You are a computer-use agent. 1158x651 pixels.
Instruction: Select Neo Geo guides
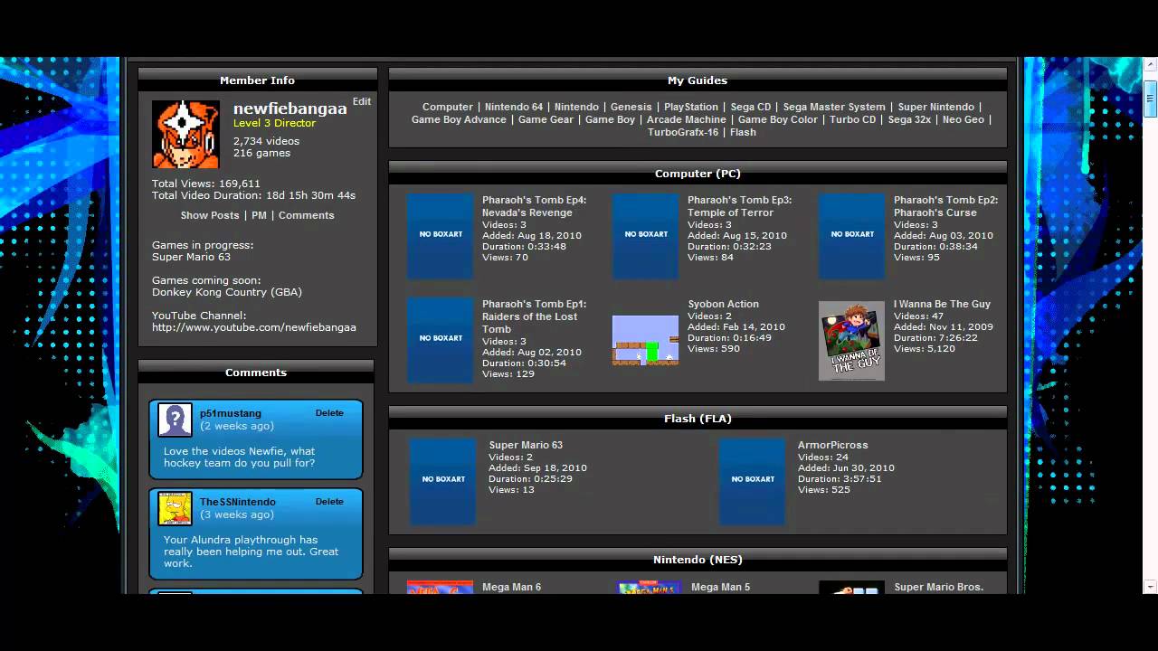tap(963, 119)
